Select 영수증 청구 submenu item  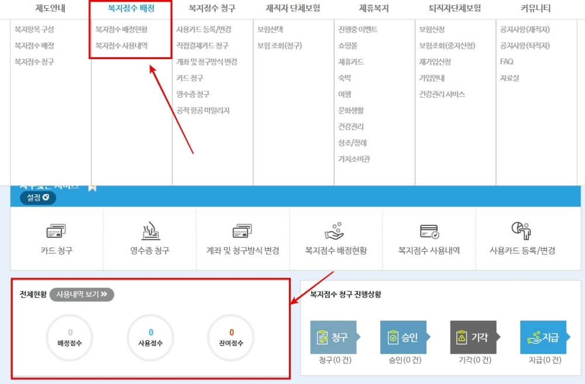pyautogui.click(x=193, y=94)
